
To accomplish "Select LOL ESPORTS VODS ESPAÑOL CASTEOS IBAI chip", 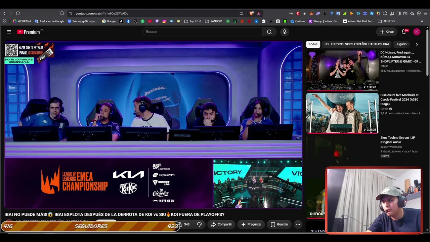I will (x=356, y=44).
